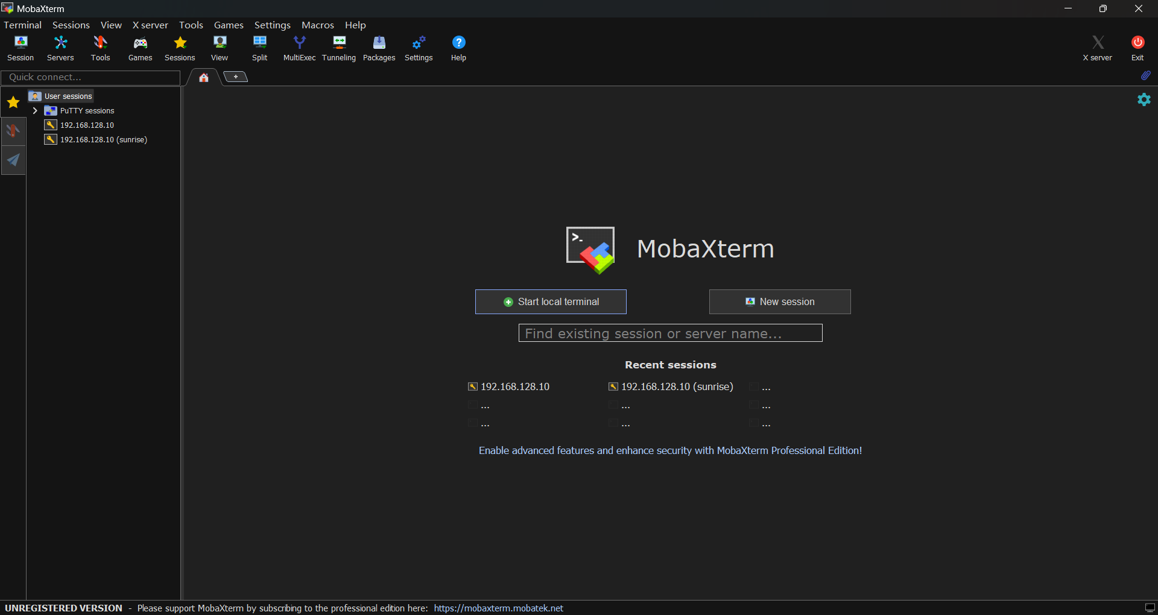The image size is (1158, 615).
Task: Expand the PuTTY sessions folder
Action: pyautogui.click(x=35, y=111)
